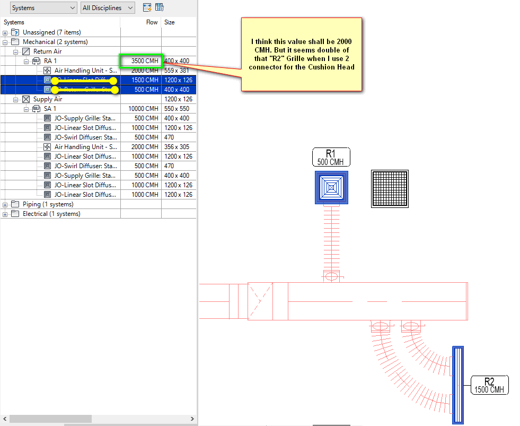Viewport: 520px width, 426px height.
Task: Expand the Piping (1 systems) node
Action: pyautogui.click(x=5, y=205)
